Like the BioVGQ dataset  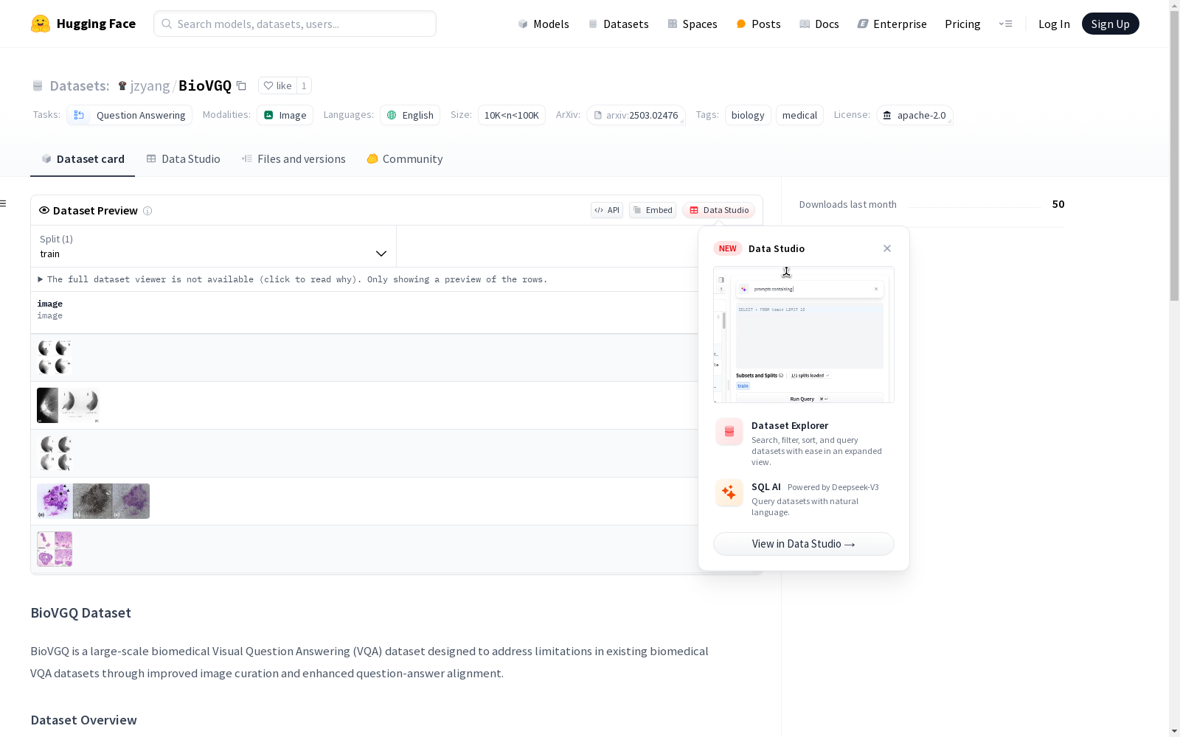tap(277, 85)
